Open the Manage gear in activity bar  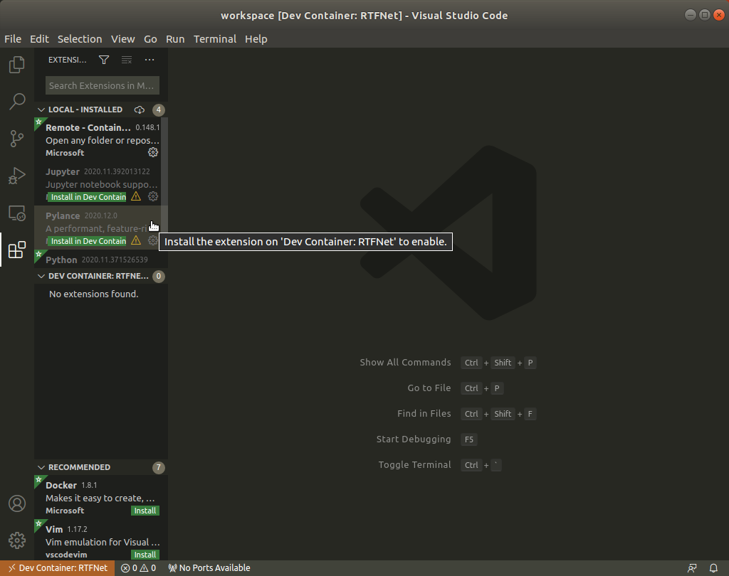[x=17, y=540]
